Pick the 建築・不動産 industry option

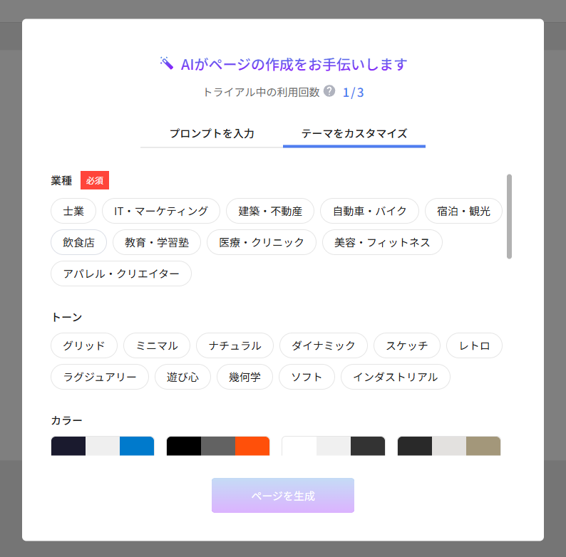point(270,211)
